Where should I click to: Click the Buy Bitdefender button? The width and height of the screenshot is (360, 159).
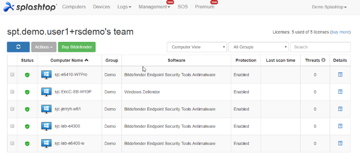[x=77, y=47]
